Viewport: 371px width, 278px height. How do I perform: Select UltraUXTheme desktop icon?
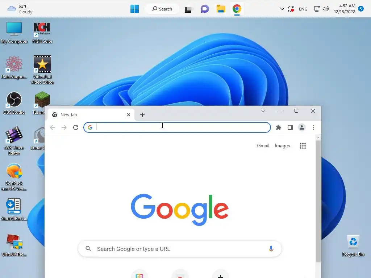[x=14, y=245]
